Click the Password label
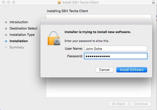157x110 pixels. [75, 56]
